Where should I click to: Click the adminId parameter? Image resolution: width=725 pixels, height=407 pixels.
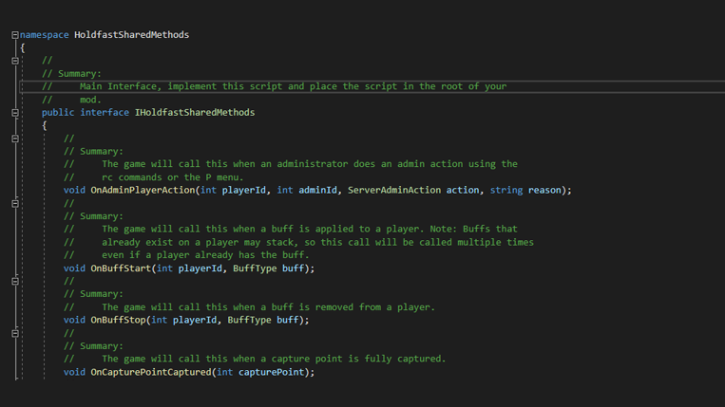tap(317, 190)
